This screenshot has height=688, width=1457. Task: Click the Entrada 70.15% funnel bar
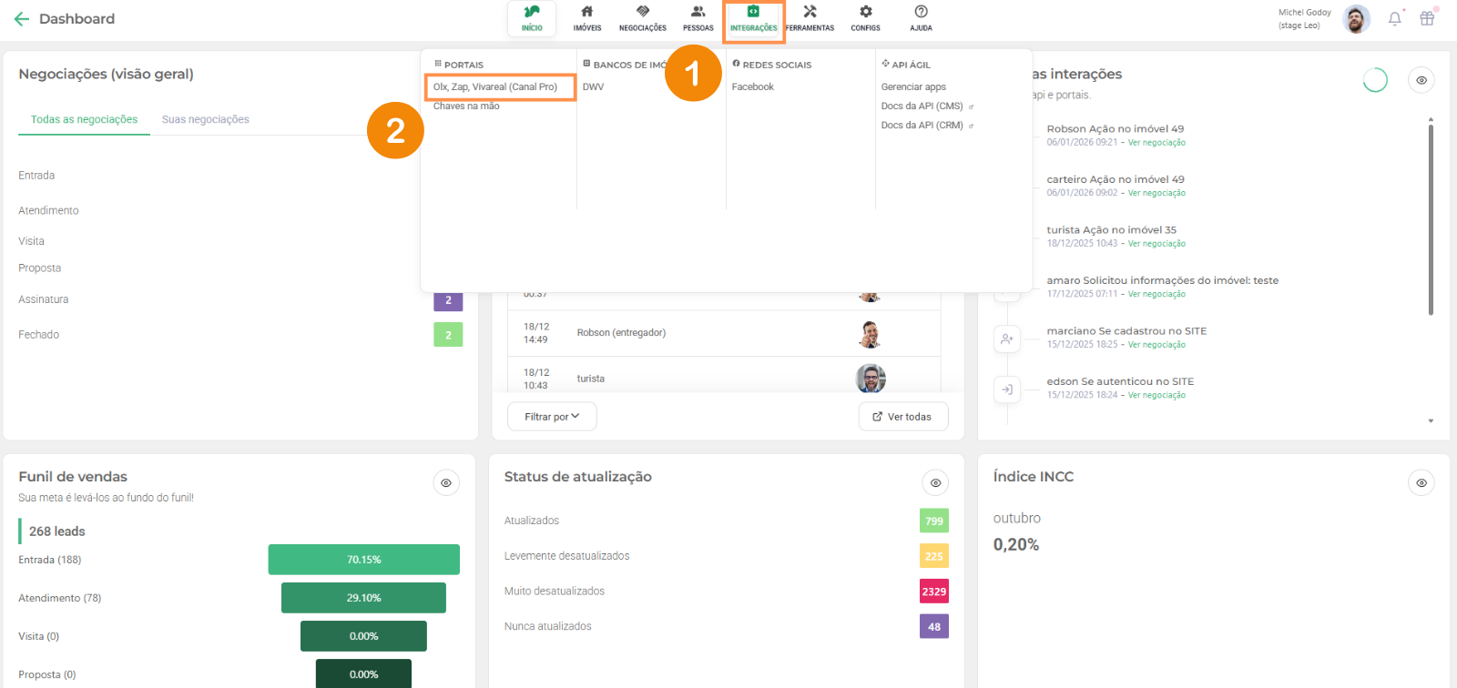(x=363, y=560)
